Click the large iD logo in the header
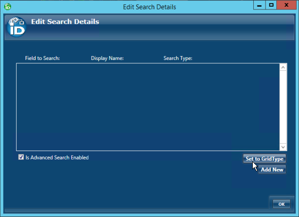 [x=17, y=27]
